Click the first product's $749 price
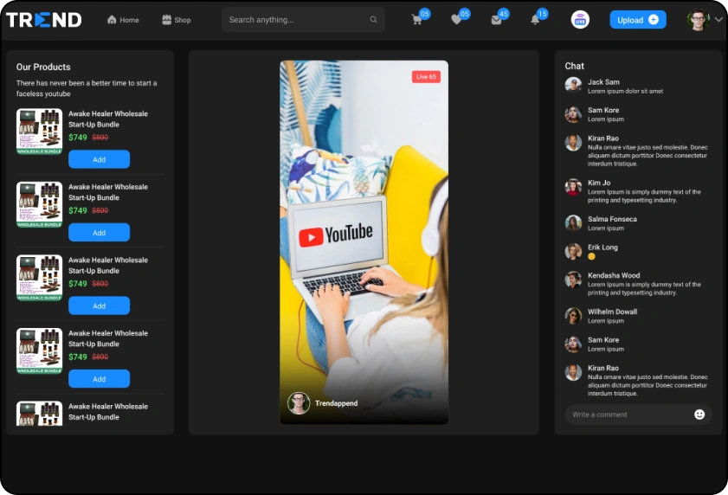The width and height of the screenshot is (728, 495). pyautogui.click(x=78, y=137)
